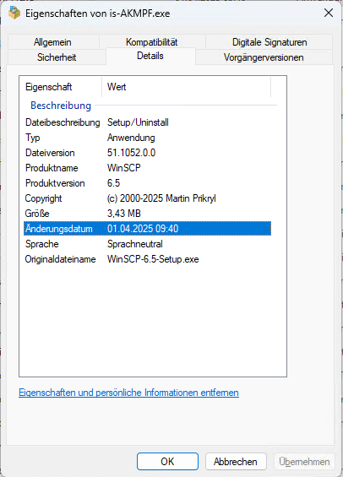This screenshot has width=343, height=477.
Task: Click the WinSCP product name value
Action: pyautogui.click(x=124, y=168)
